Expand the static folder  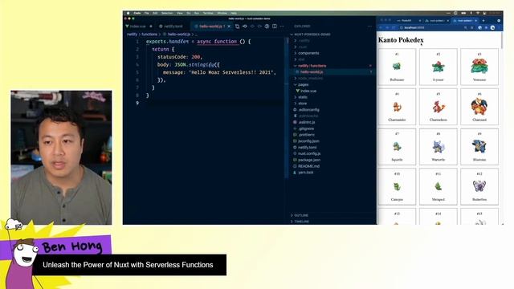pyautogui.click(x=300, y=97)
